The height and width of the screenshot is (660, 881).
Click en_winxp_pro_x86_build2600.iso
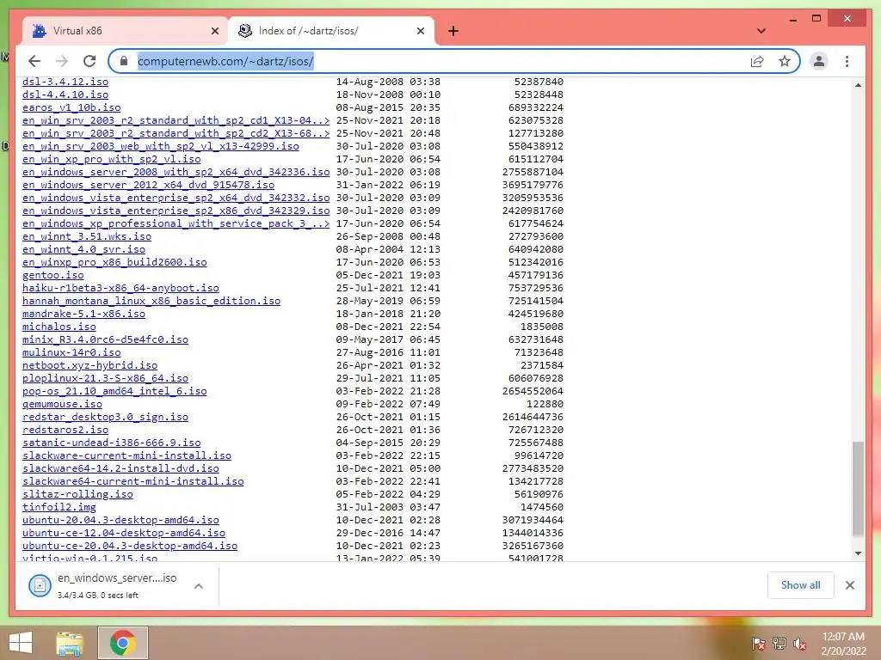[x=114, y=263]
